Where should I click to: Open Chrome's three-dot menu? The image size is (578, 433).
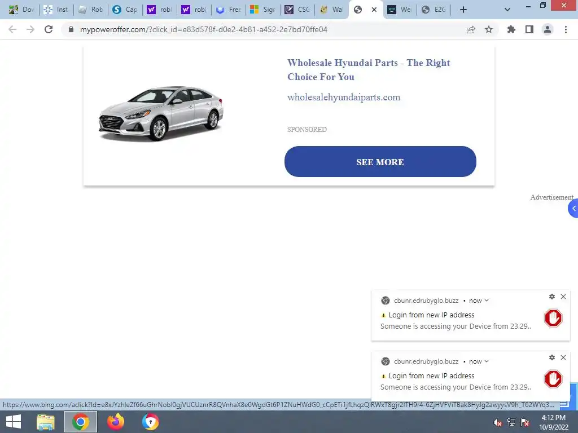[566, 29]
